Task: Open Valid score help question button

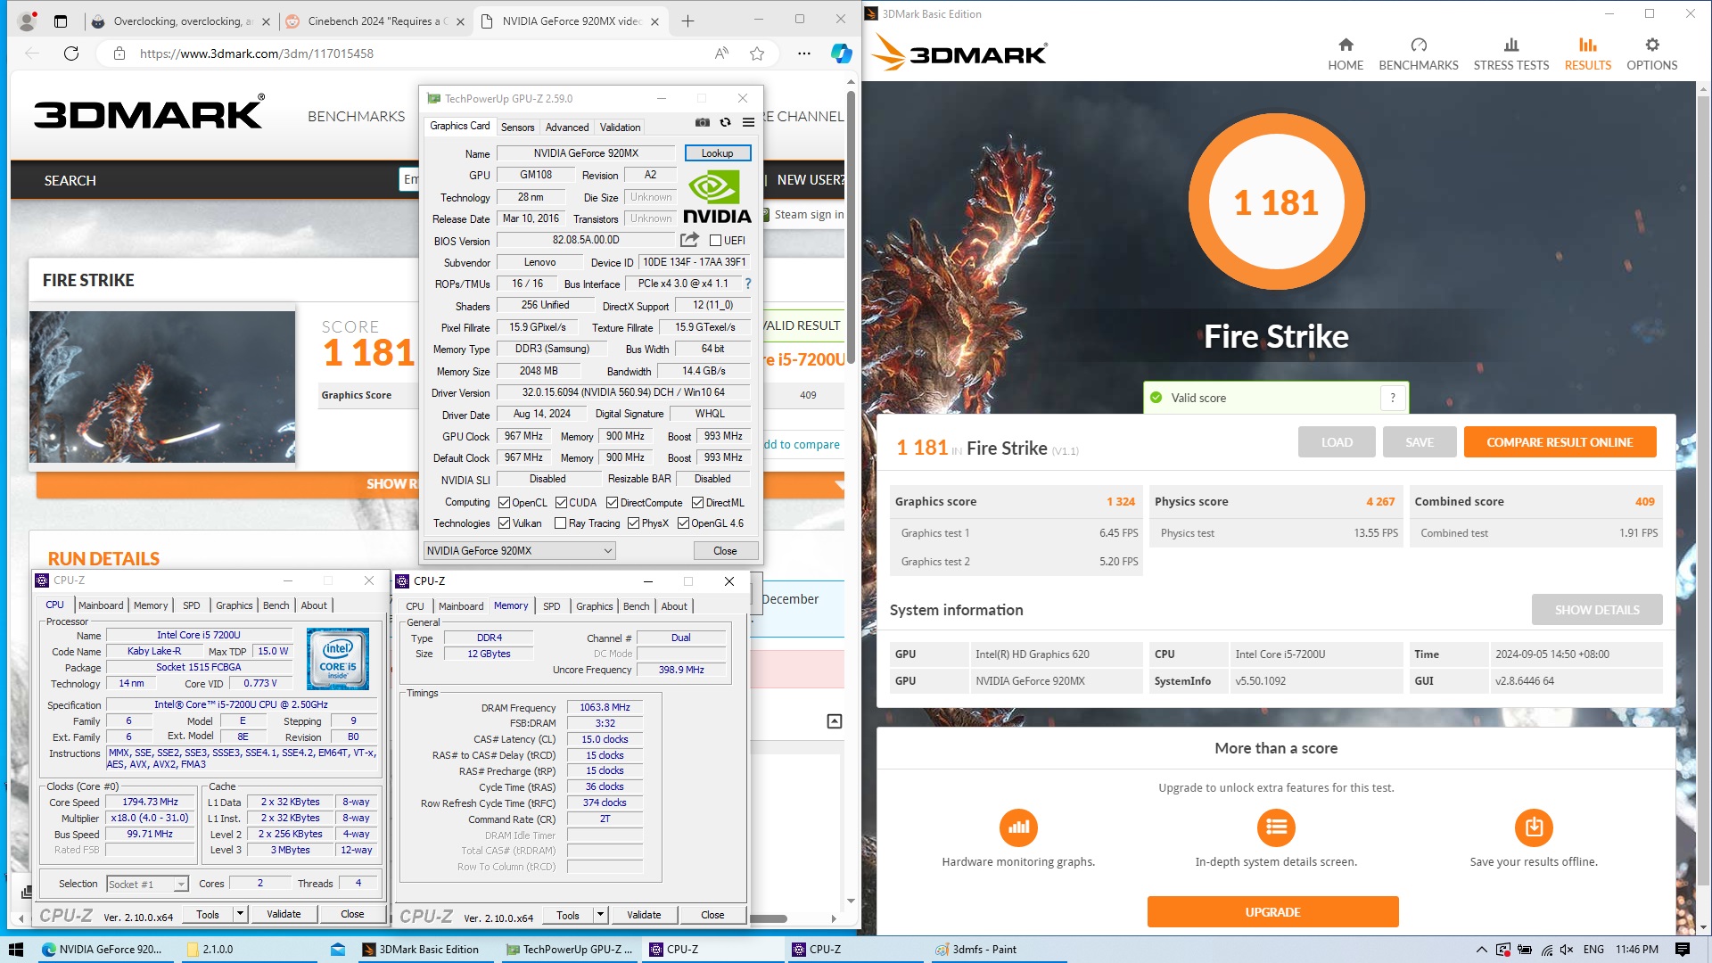Action: pos(1393,398)
